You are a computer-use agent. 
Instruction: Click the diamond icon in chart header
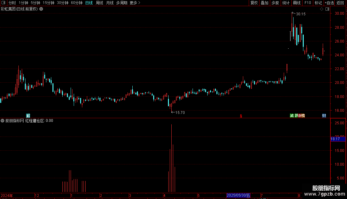[x=322, y=9]
